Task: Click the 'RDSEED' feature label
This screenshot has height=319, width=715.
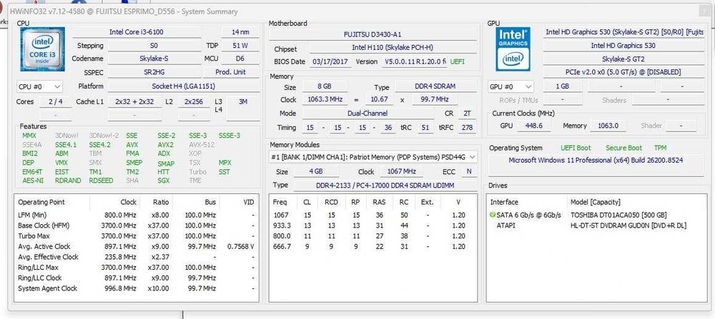Action: 102,181
